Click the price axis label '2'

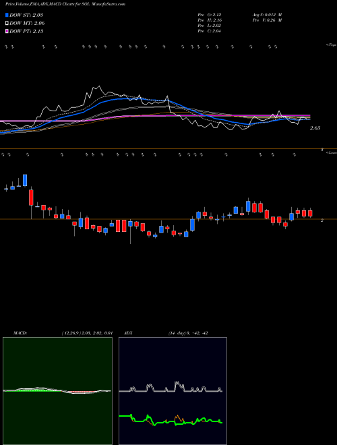(x=322, y=220)
